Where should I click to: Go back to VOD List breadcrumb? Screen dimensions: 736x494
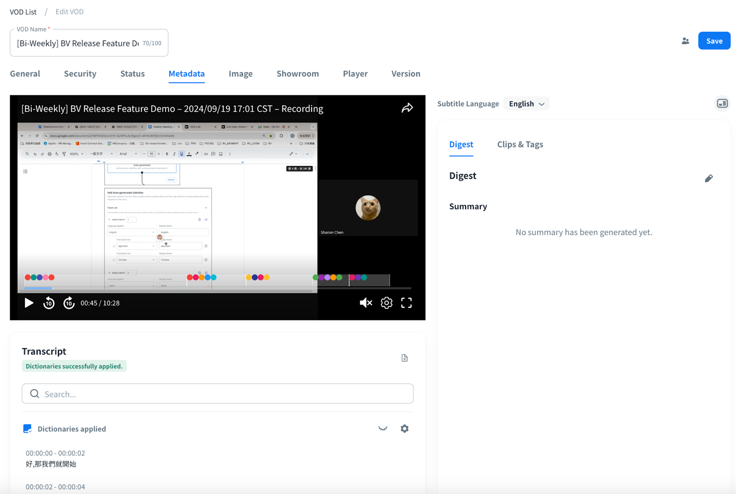click(23, 12)
